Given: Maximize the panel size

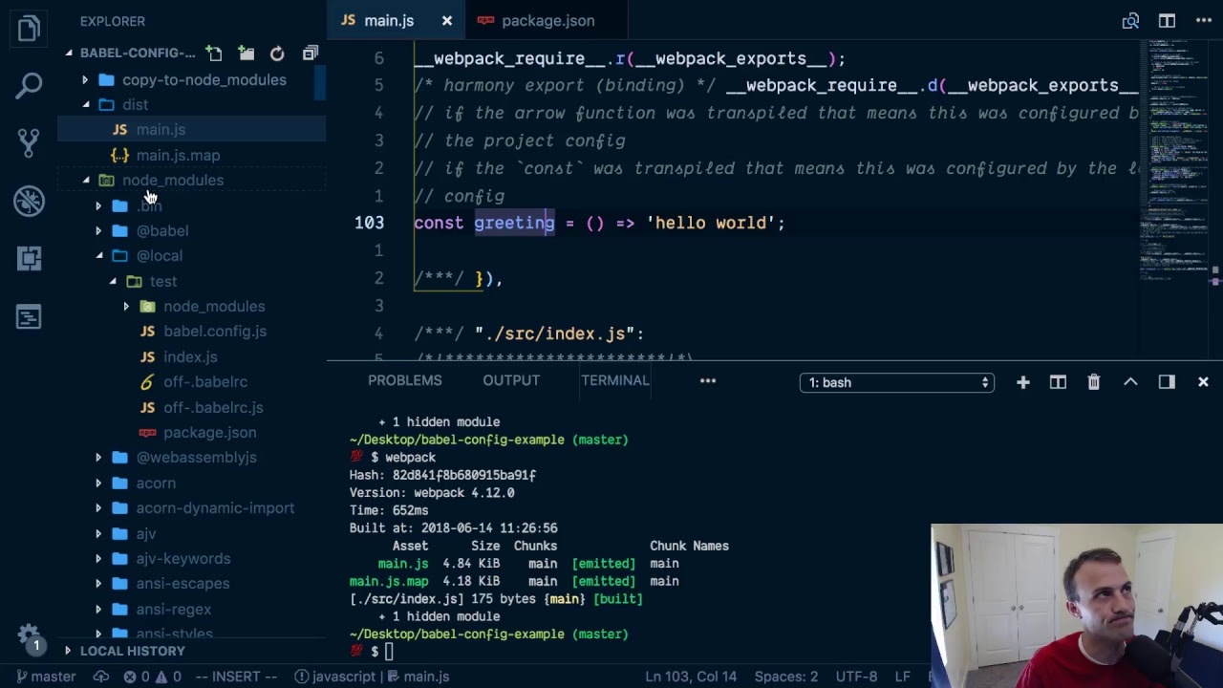Looking at the screenshot, I should point(1130,382).
